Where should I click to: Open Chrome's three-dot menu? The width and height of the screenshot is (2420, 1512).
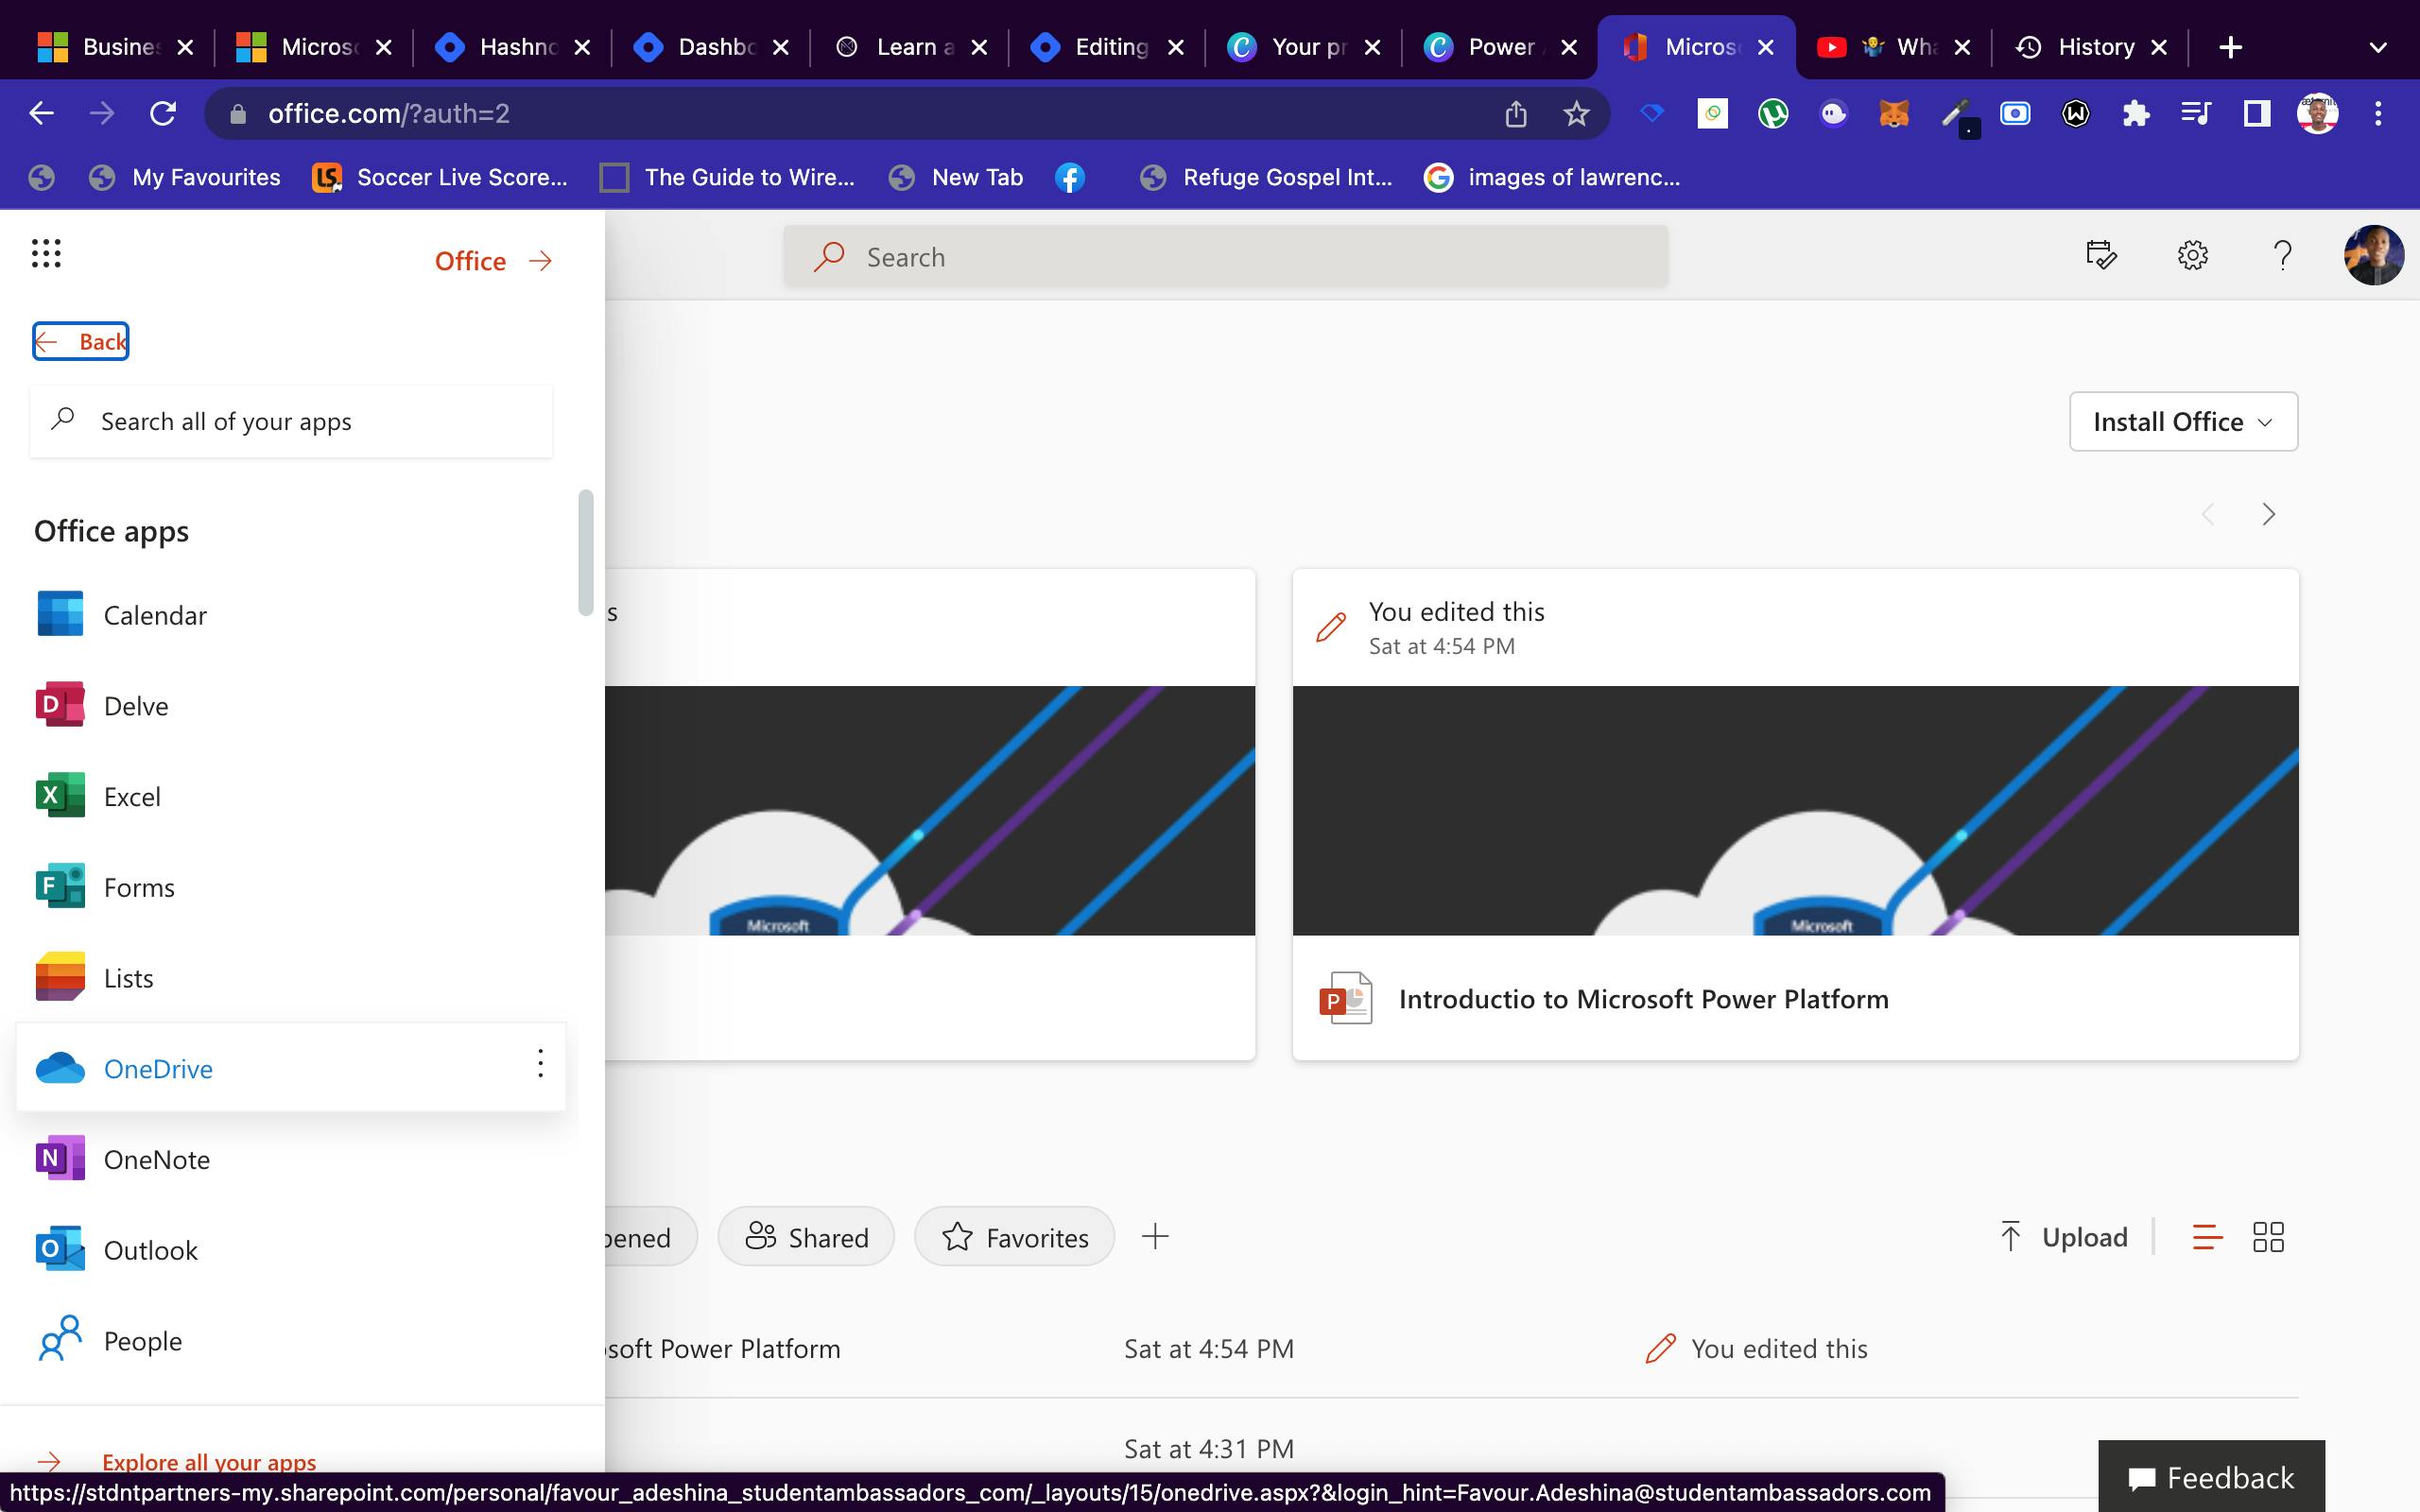click(x=2378, y=114)
